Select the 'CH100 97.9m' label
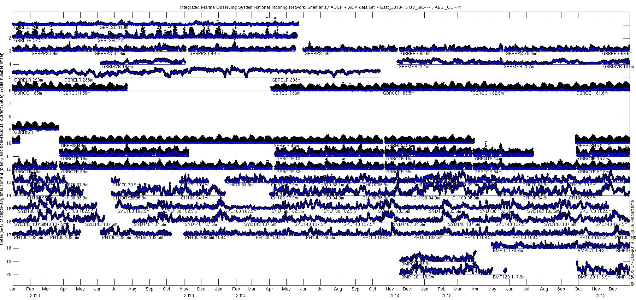 coord(284,198)
